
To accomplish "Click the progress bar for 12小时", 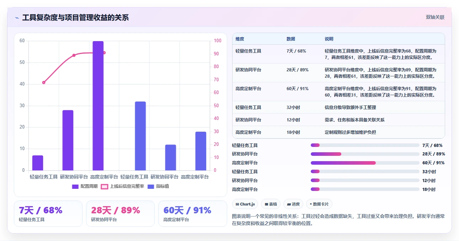I will point(365,180).
